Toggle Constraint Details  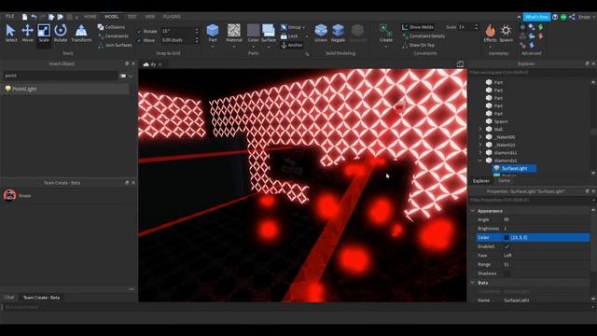[x=423, y=36]
